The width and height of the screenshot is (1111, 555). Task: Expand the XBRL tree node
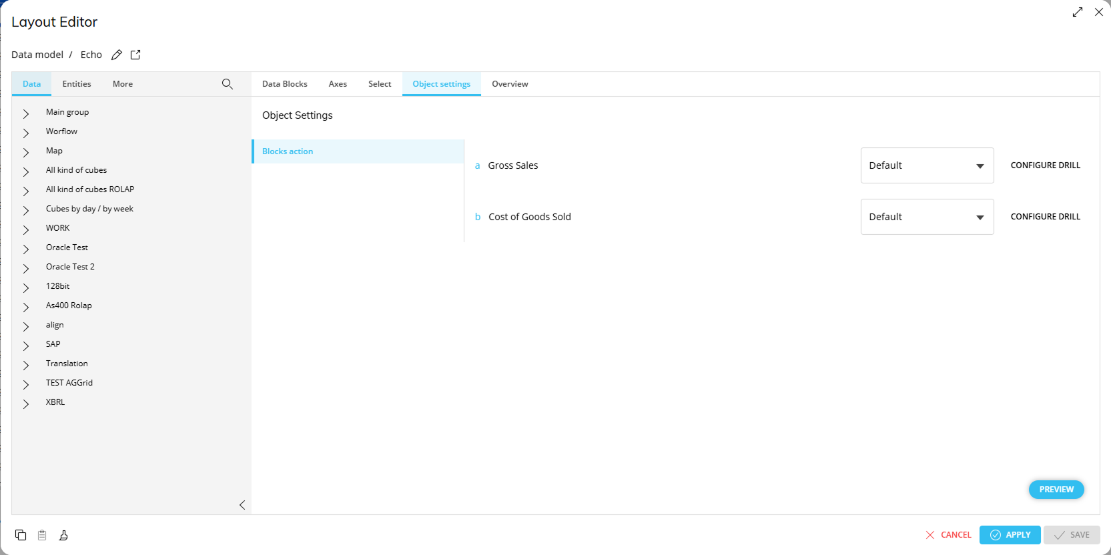coord(26,404)
